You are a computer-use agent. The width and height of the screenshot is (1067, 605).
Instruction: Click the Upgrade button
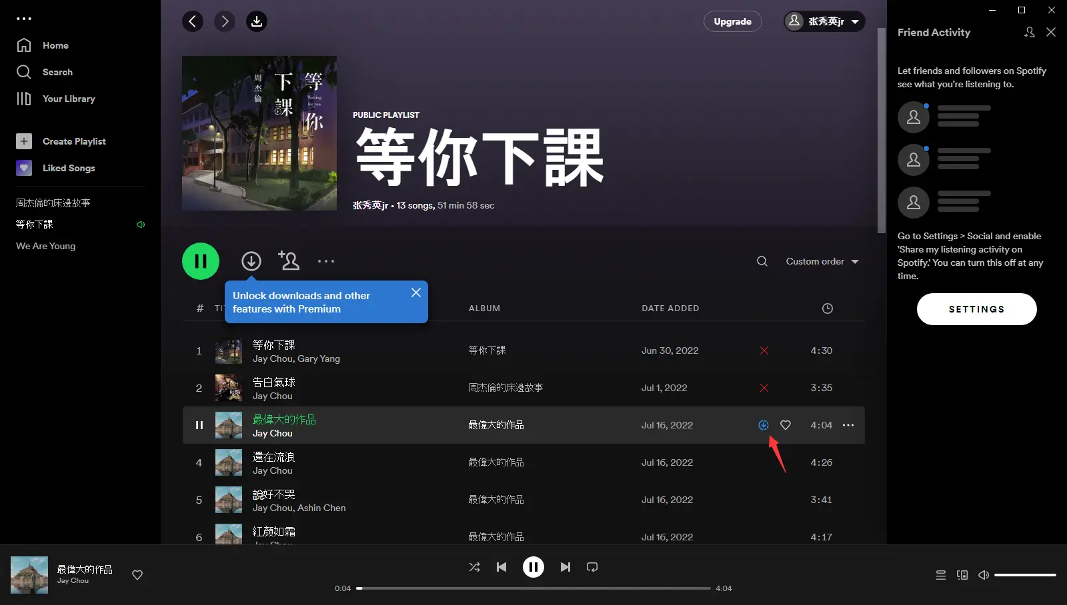(732, 21)
